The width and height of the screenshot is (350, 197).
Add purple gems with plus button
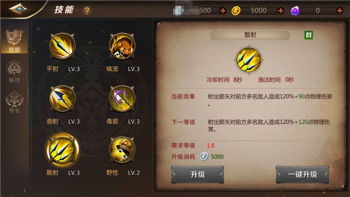tap(339, 11)
